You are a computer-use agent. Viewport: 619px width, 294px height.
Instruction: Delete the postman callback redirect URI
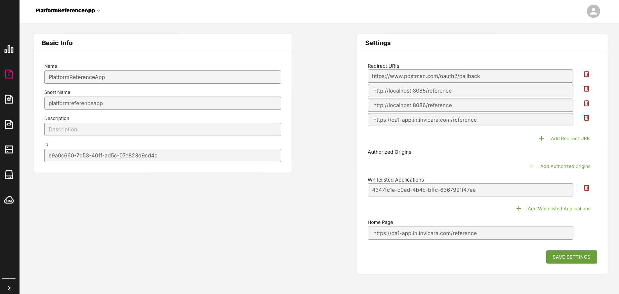tap(586, 74)
